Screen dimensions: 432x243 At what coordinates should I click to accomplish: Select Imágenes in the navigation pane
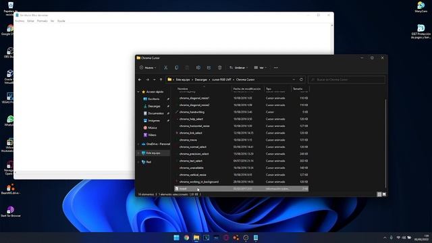154,120
